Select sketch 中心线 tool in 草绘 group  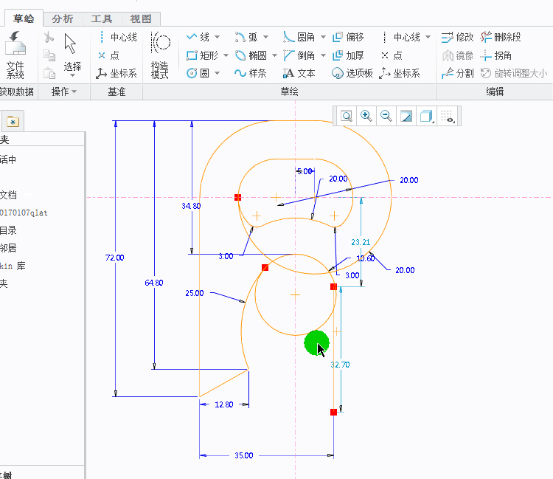(401, 37)
